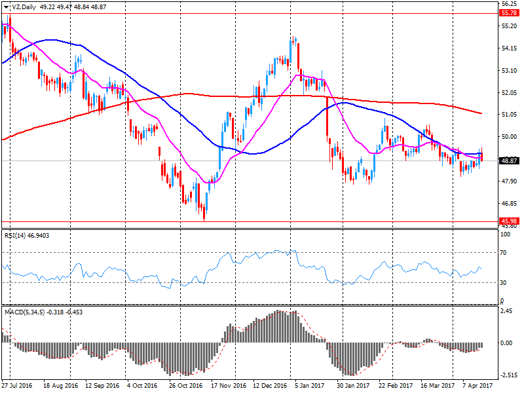Image resolution: width=524 pixels, height=393 pixels.
Task: Click the 30 Jan 2017 date label
Action: pos(353,385)
